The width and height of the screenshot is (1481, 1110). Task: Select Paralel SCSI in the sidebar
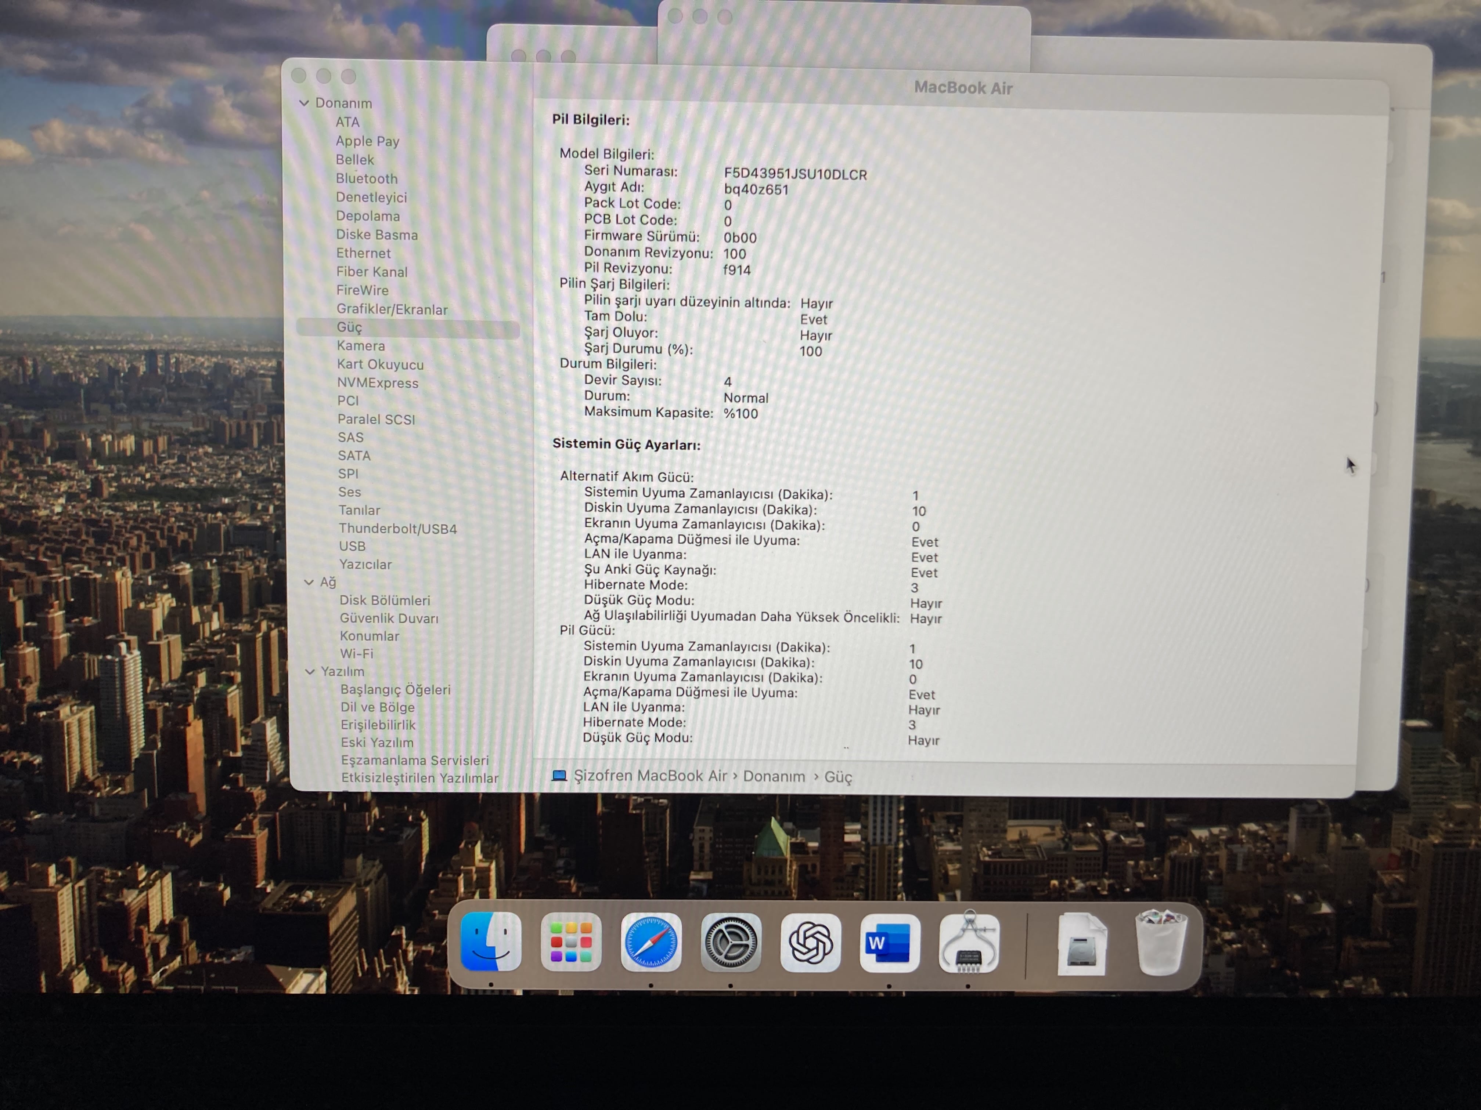tap(376, 420)
